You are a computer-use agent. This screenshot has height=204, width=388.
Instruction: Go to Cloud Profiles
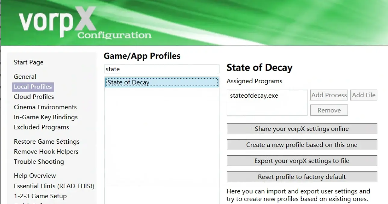pyautogui.click(x=34, y=97)
